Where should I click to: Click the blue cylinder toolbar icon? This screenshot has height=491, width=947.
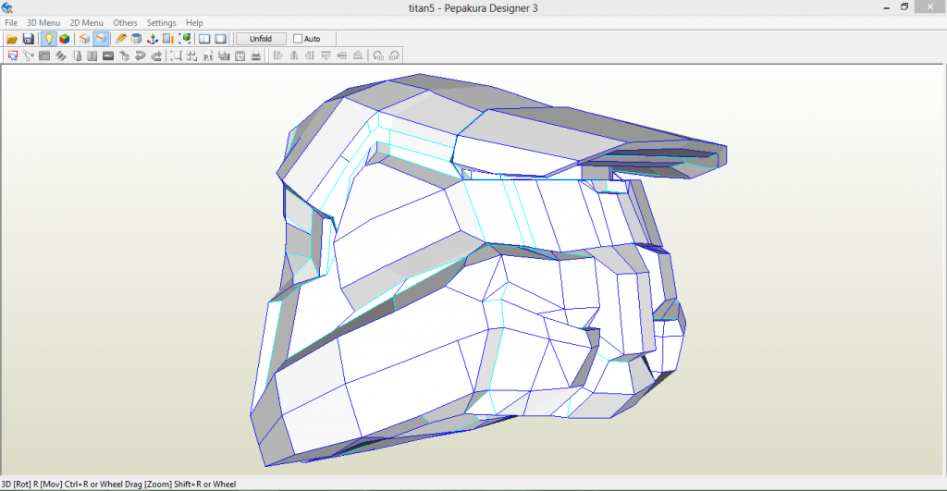pyautogui.click(x=137, y=39)
